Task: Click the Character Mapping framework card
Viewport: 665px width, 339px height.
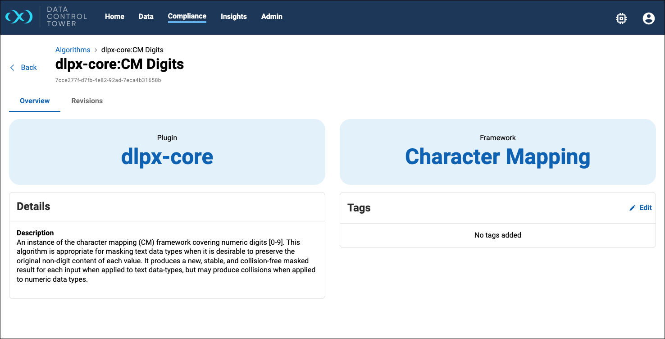Action: click(x=497, y=152)
